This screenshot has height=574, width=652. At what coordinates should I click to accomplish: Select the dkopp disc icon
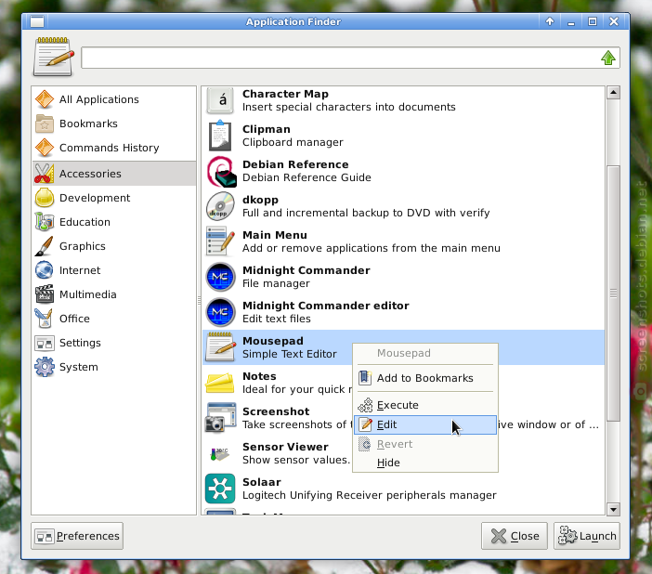[220, 206]
